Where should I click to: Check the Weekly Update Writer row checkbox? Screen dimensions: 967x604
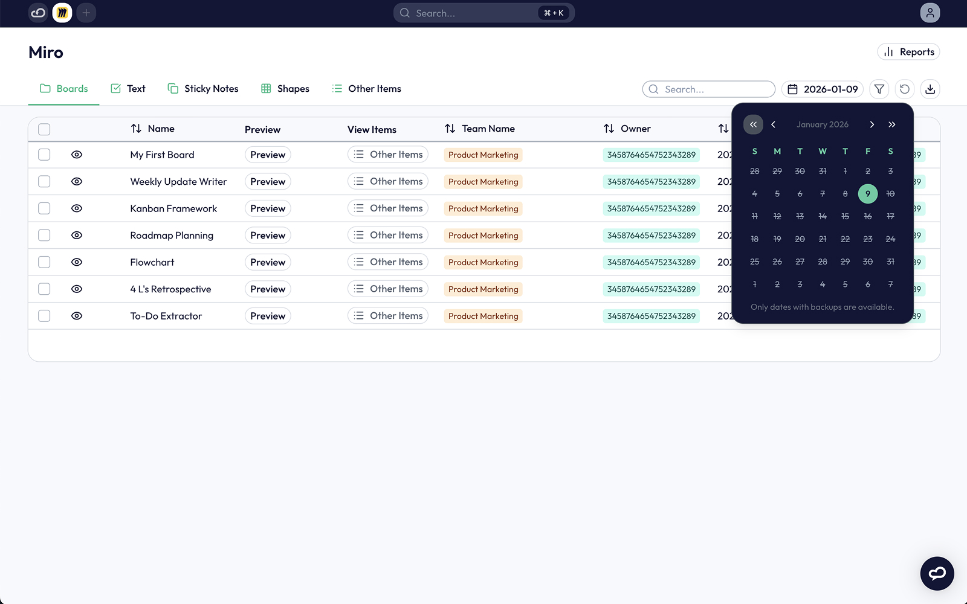click(x=44, y=181)
